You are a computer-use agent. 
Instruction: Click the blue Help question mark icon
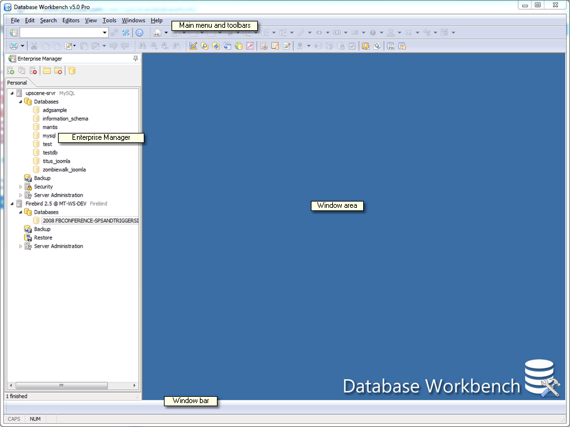tap(139, 33)
